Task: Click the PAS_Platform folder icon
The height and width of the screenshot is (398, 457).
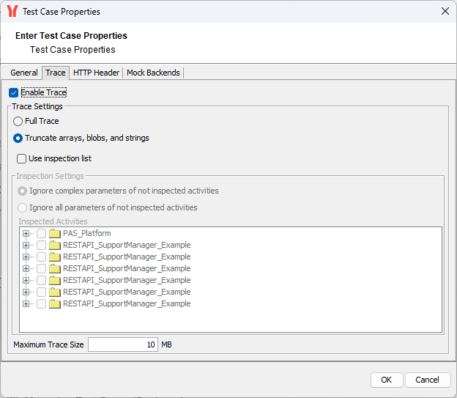Action: point(54,233)
